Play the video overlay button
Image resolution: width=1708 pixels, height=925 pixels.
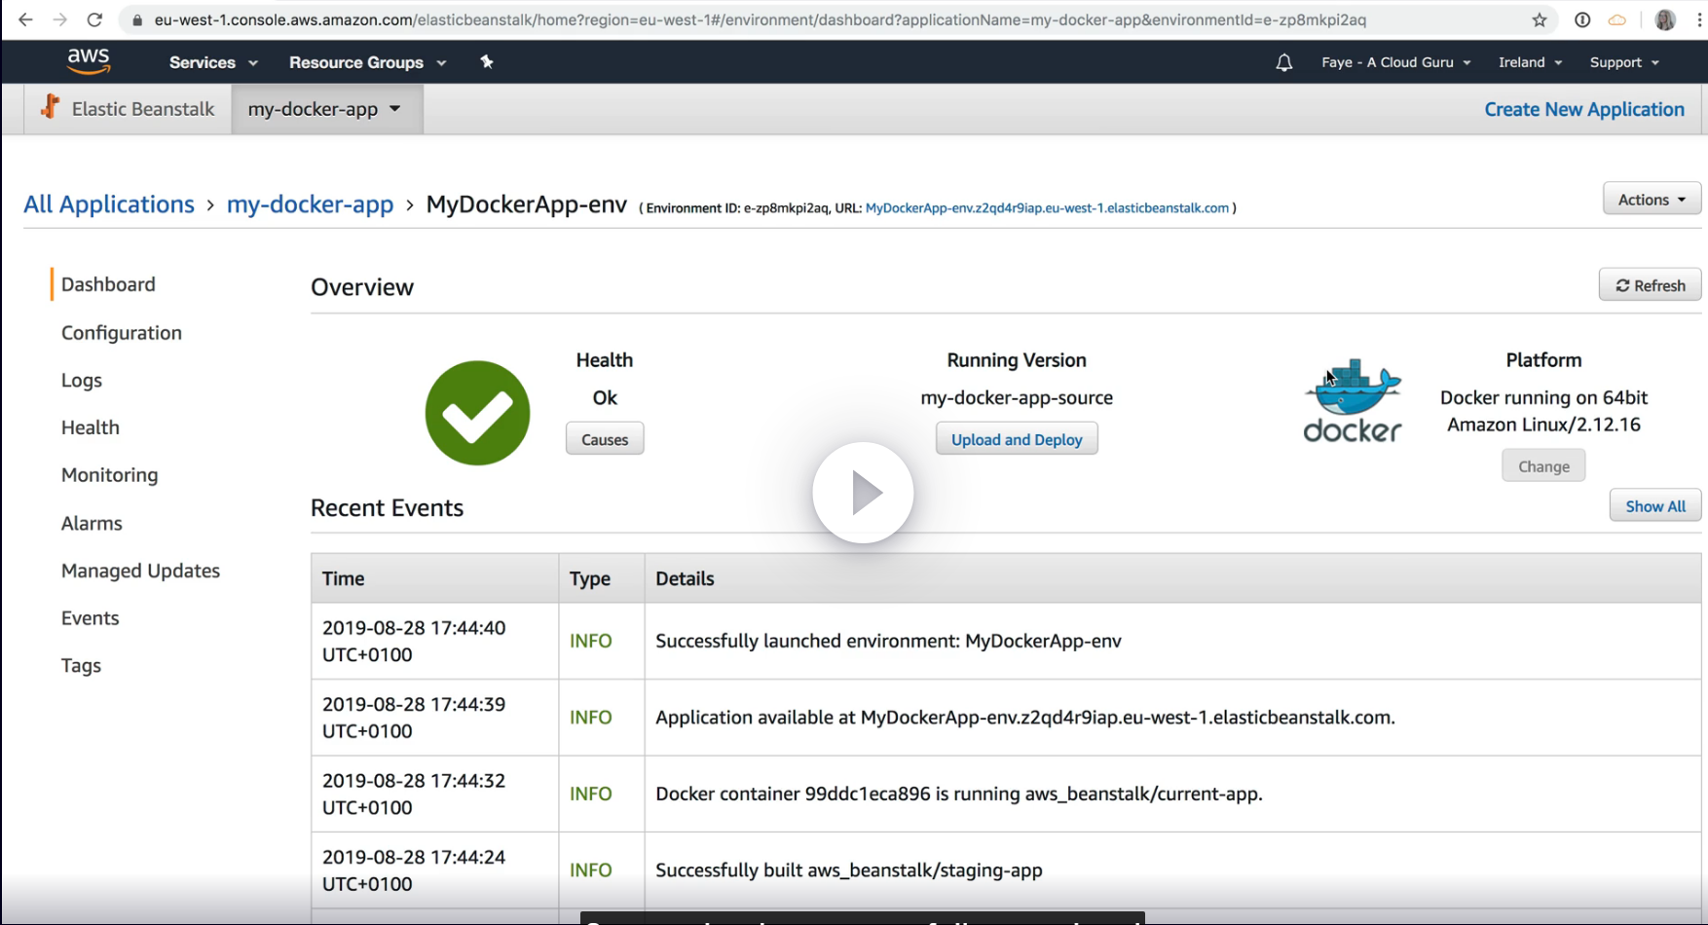[863, 493]
